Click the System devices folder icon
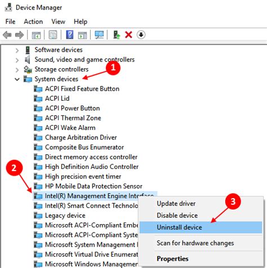The width and height of the screenshot is (267, 268). pos(28,79)
